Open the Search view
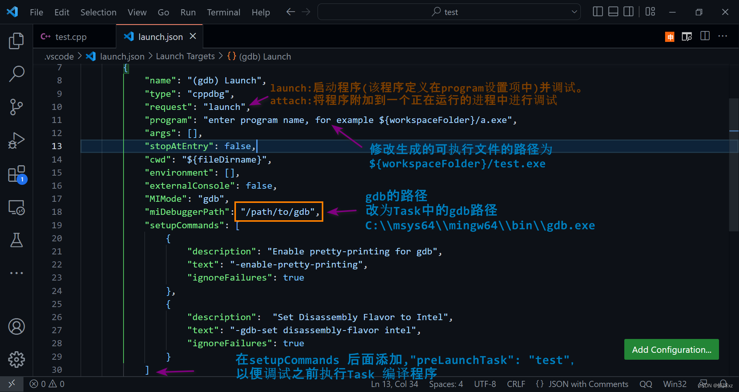The width and height of the screenshot is (739, 392). point(16,74)
